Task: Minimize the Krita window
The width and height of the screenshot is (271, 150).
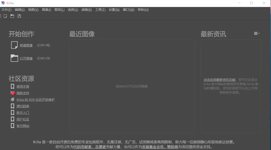Action: coord(239,3)
